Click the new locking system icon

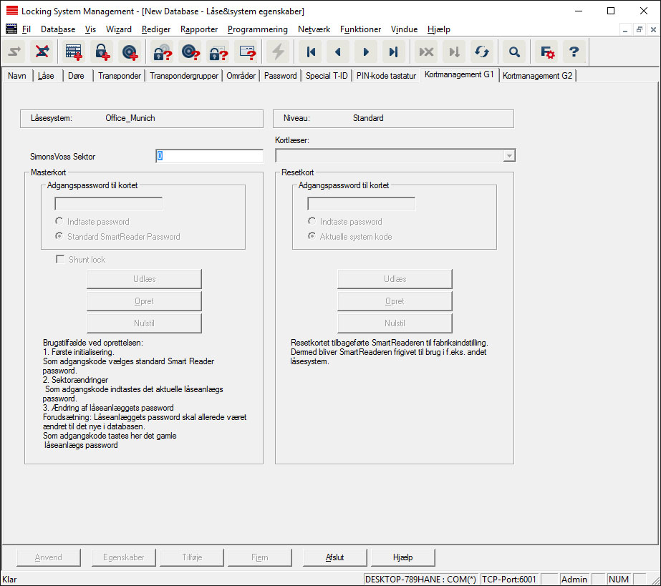coord(74,52)
